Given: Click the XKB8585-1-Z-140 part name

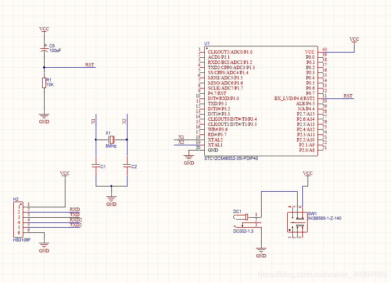Looking at the screenshot, I should [x=325, y=218].
